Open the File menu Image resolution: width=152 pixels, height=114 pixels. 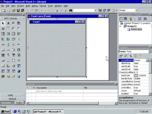(x=2, y=6)
